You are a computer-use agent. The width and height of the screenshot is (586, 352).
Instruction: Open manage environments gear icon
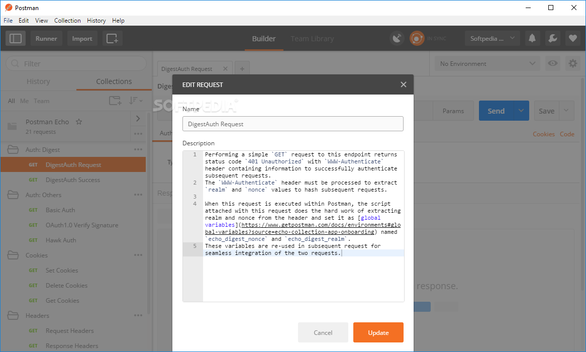click(572, 63)
